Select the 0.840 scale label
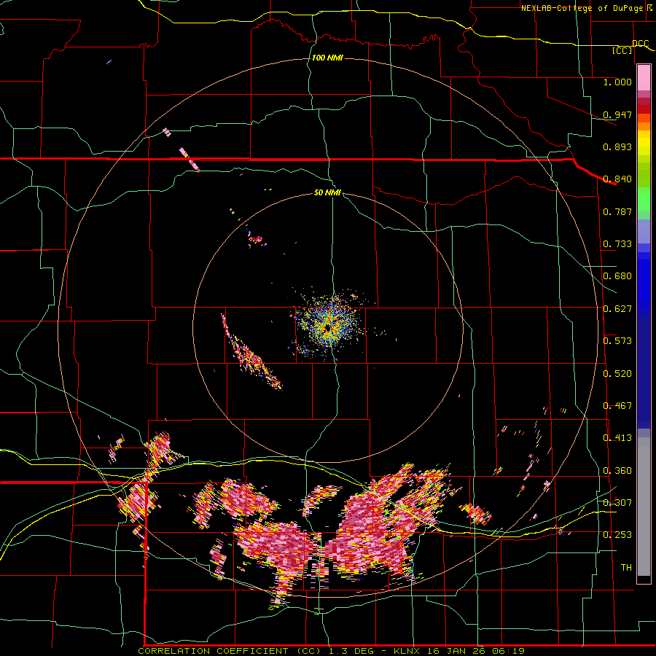This screenshot has width=656, height=656. (x=617, y=179)
